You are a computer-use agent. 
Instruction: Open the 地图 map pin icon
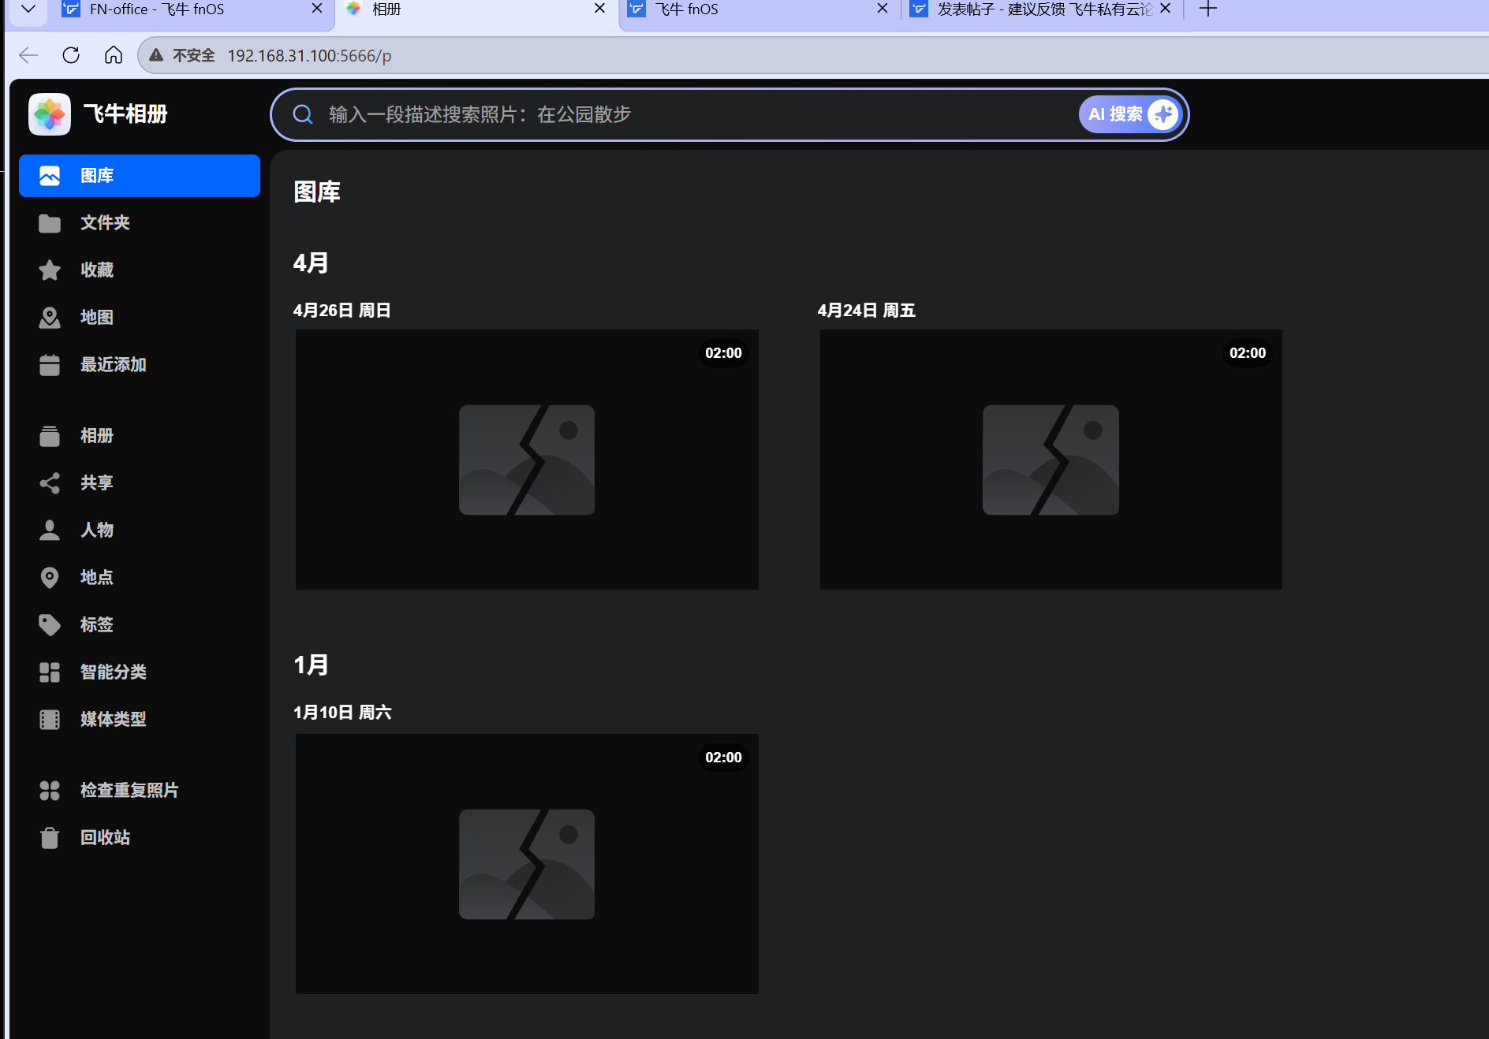pos(50,318)
